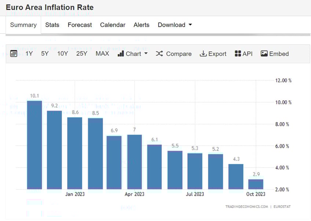Click the 2.9 bar above Oct 2023
The height and width of the screenshot is (221, 311).
(x=256, y=184)
